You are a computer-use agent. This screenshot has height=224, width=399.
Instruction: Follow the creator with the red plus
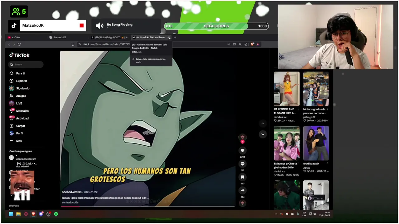pyautogui.click(x=243, y=142)
